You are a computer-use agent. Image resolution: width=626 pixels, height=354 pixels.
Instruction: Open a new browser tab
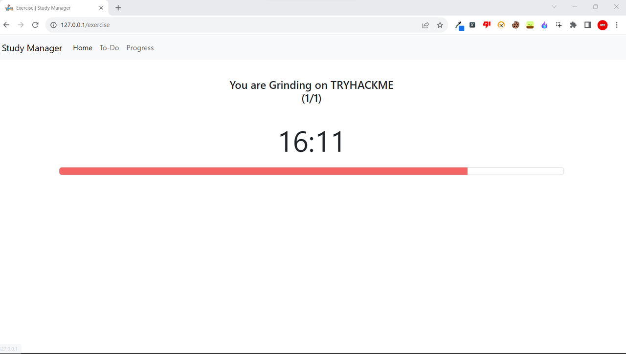tap(118, 8)
